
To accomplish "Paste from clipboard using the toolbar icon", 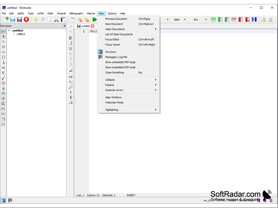I will coord(63,19).
